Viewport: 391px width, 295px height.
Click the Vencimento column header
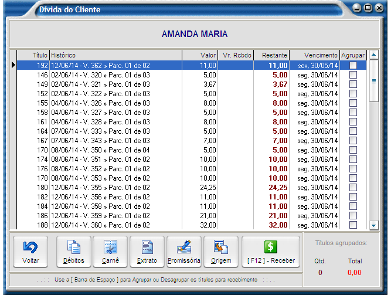[315, 55]
